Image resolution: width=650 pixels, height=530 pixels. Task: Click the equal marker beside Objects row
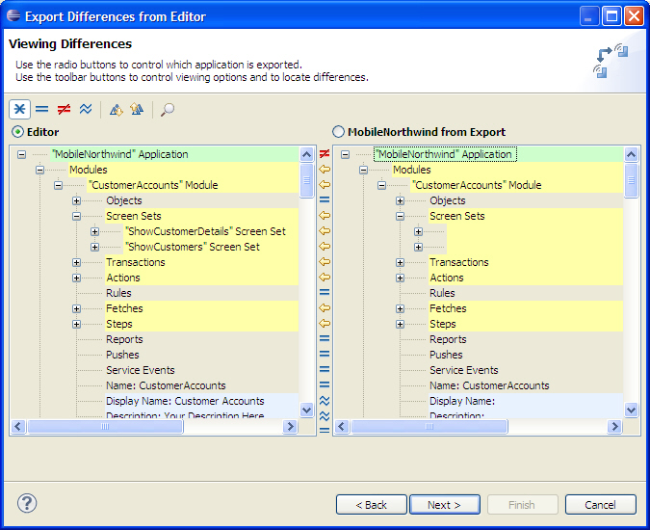pos(325,199)
